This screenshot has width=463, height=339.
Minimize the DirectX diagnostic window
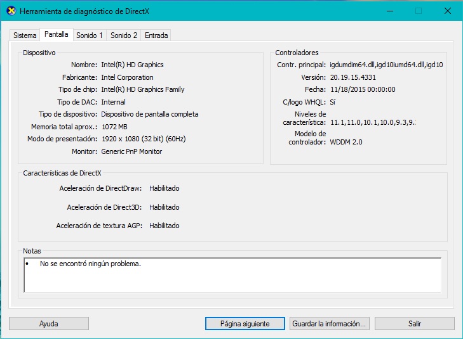coord(390,11)
